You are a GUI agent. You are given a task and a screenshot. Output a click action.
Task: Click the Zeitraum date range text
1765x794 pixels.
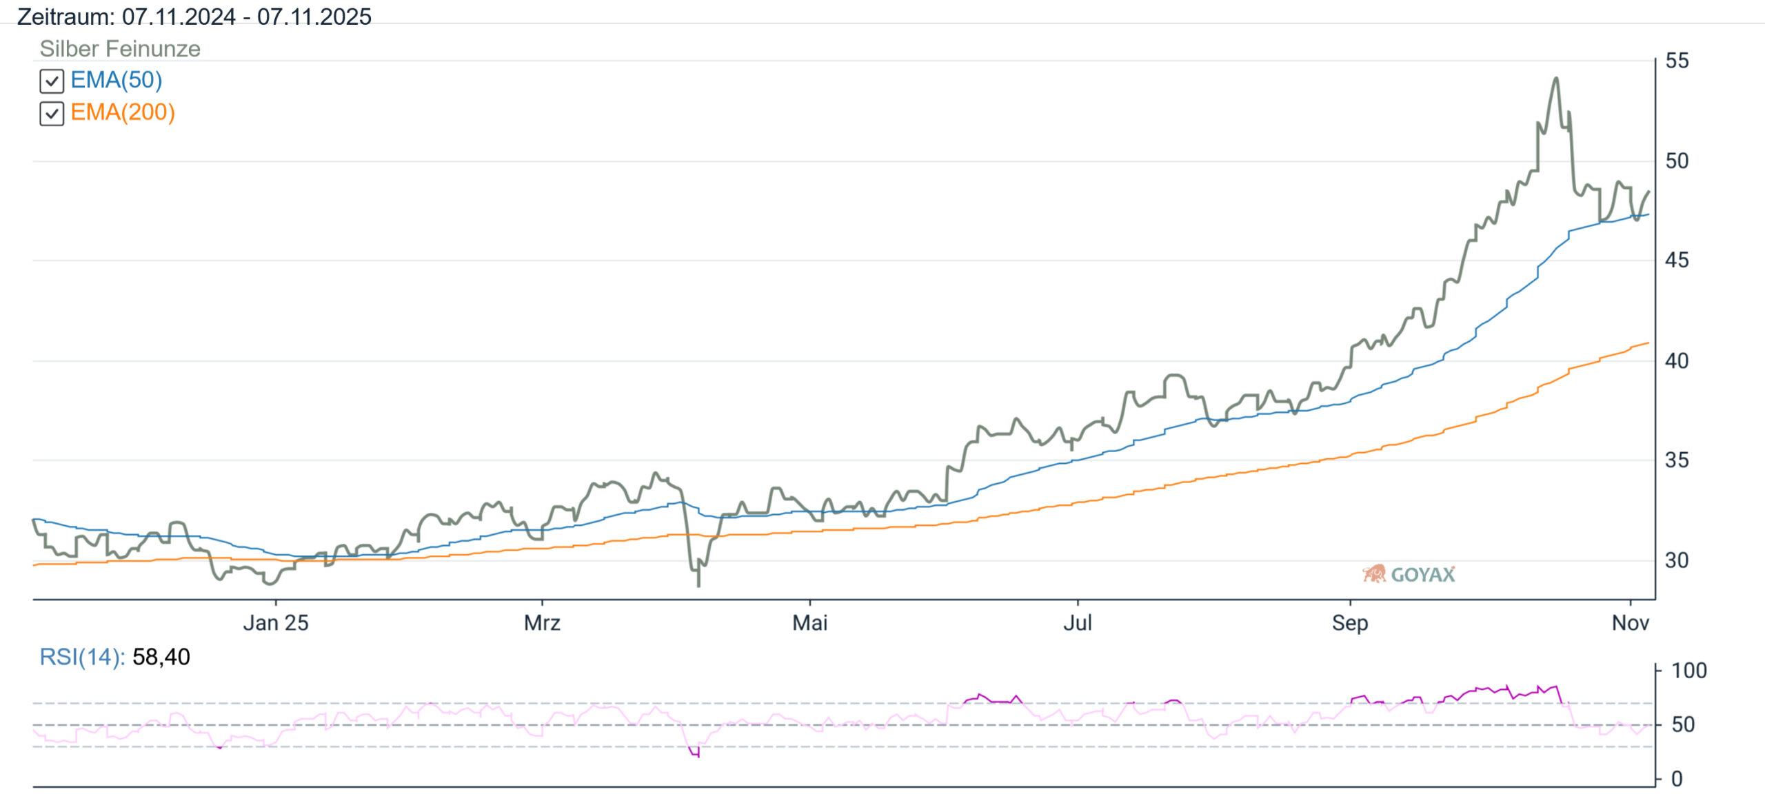[194, 16]
